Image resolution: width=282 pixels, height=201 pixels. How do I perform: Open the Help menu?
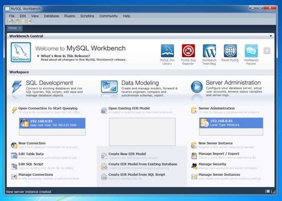click(x=126, y=16)
